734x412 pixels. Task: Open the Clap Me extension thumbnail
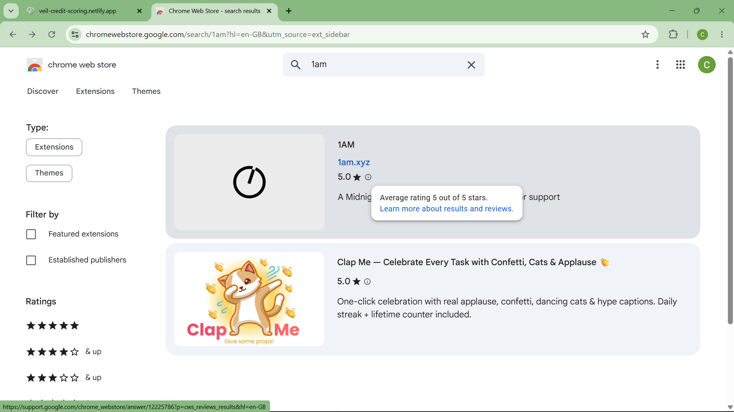click(249, 299)
